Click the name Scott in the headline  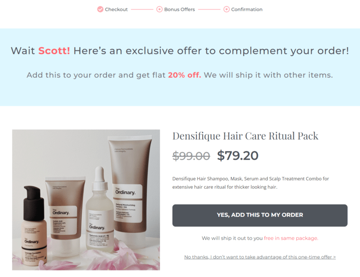[54, 51]
